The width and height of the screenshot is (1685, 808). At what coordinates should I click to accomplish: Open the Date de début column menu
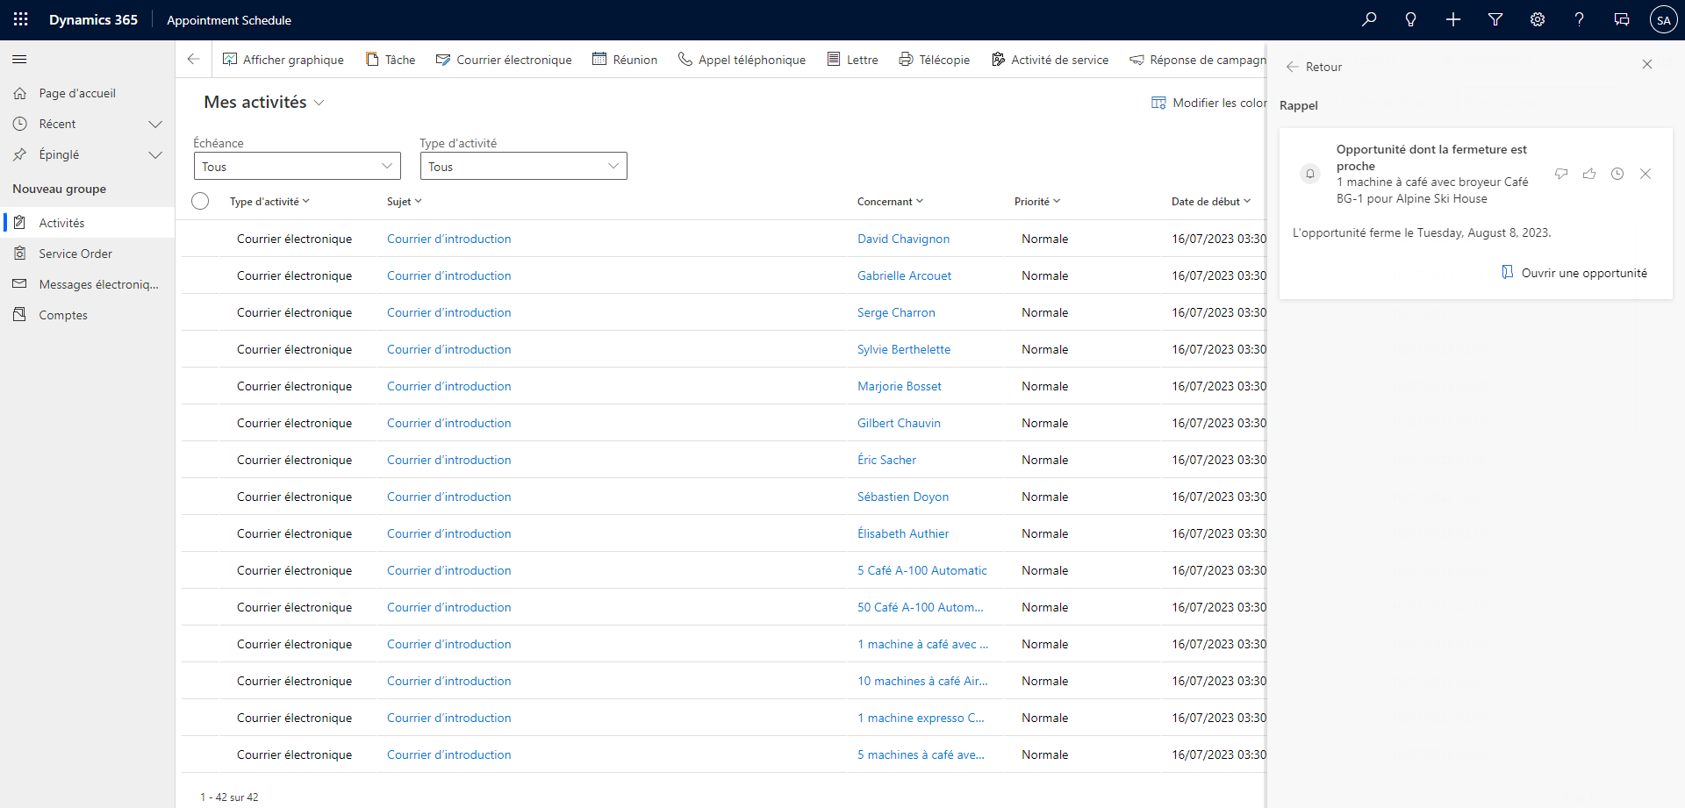pos(1211,202)
